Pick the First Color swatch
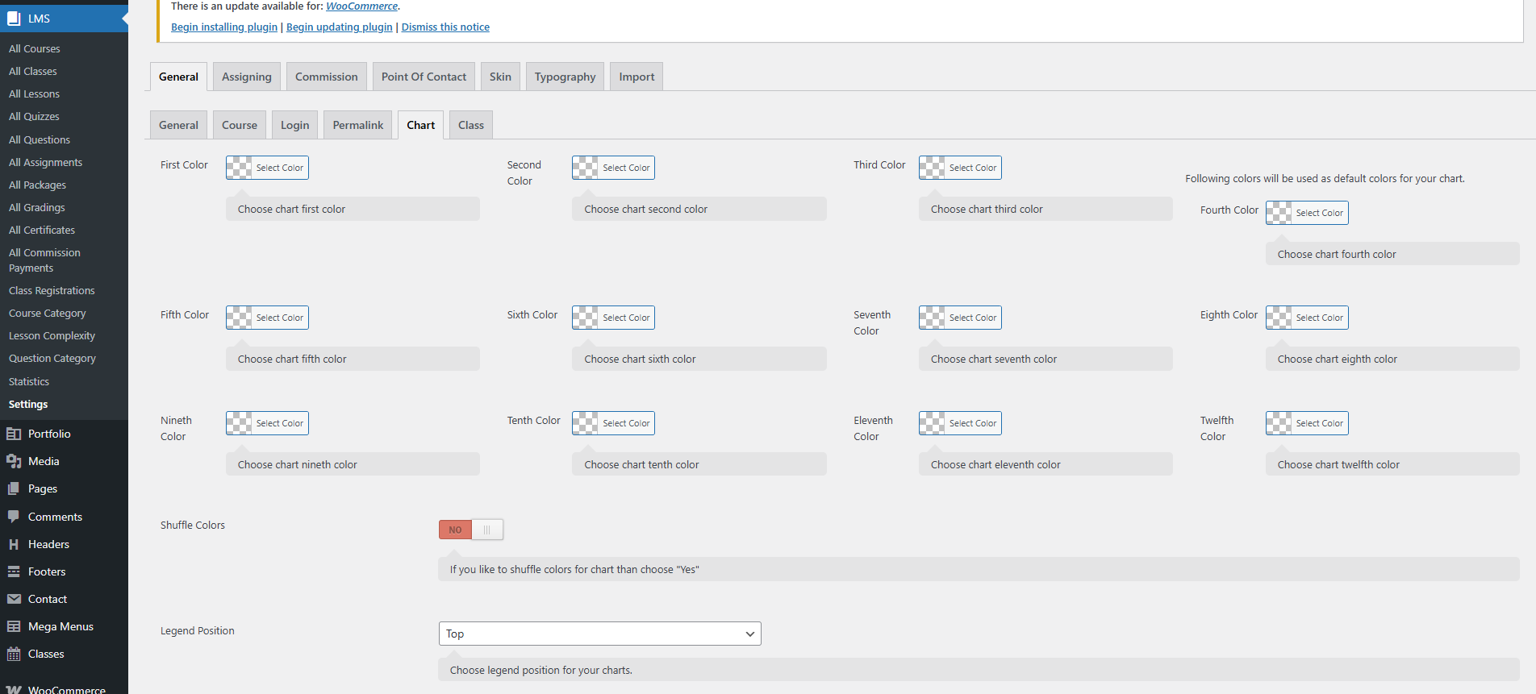 240,168
